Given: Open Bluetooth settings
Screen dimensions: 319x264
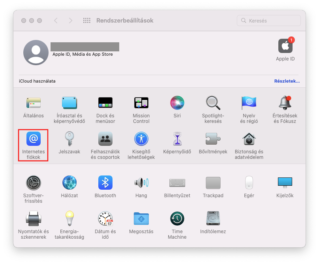Looking at the screenshot, I should (105, 183).
